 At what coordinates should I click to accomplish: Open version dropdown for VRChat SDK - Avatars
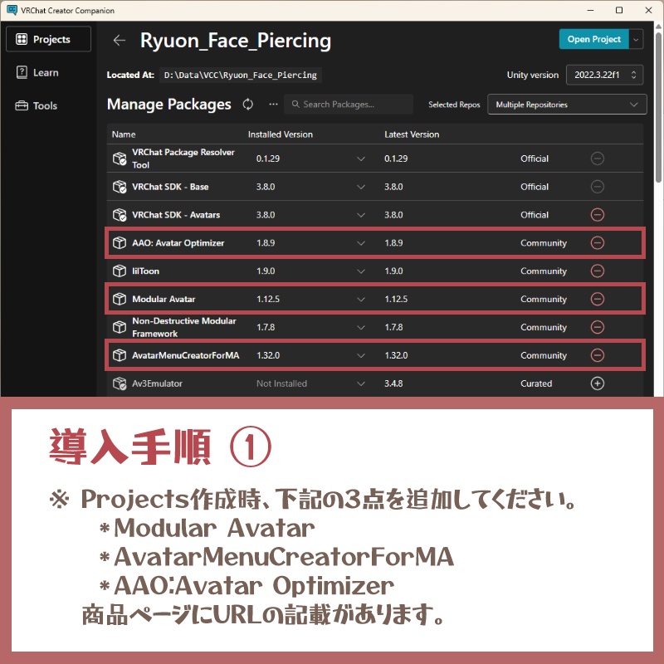pos(361,215)
